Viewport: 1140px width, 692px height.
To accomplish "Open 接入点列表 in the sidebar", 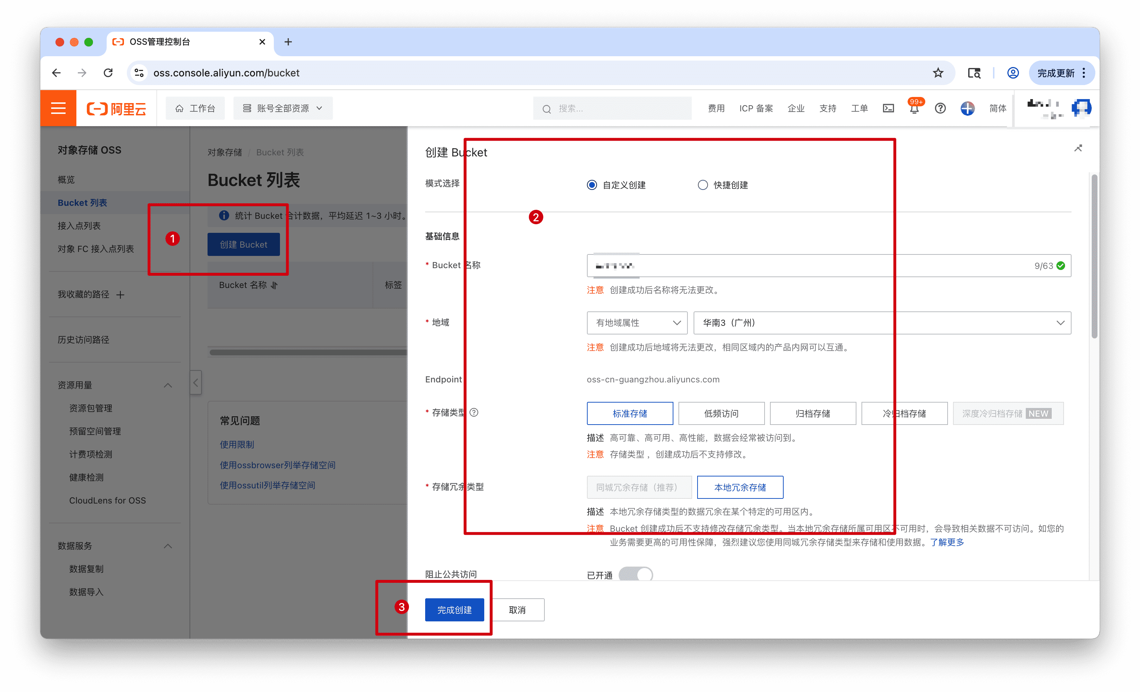I will pos(79,226).
